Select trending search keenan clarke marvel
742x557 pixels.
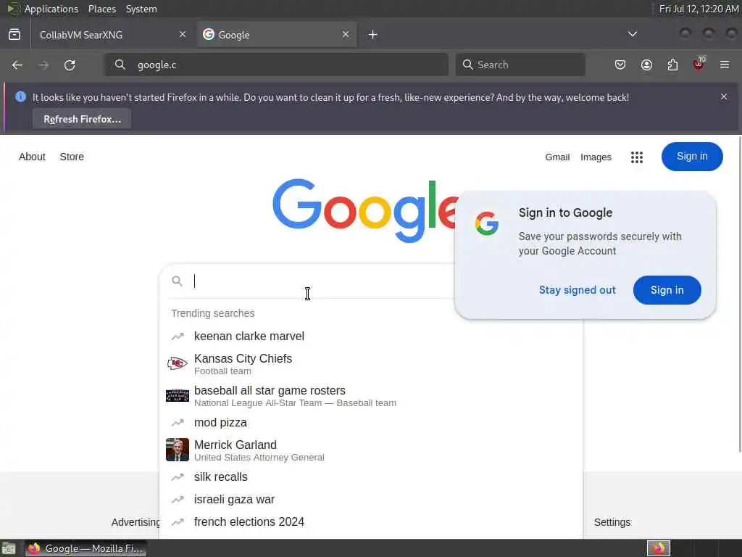[x=370, y=337]
